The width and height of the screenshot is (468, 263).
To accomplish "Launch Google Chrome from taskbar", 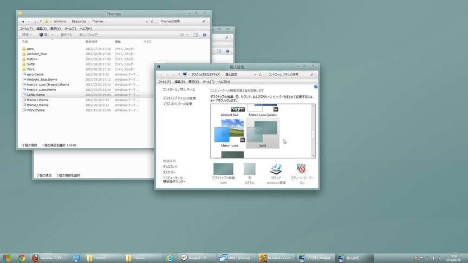I will (x=22, y=258).
